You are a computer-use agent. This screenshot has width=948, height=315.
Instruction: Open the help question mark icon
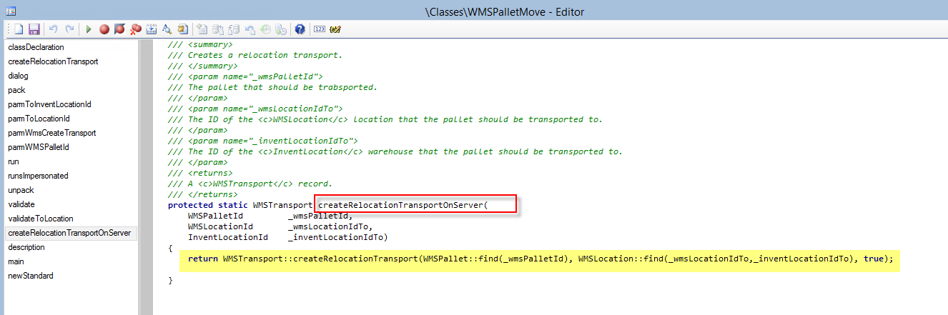tap(300, 29)
